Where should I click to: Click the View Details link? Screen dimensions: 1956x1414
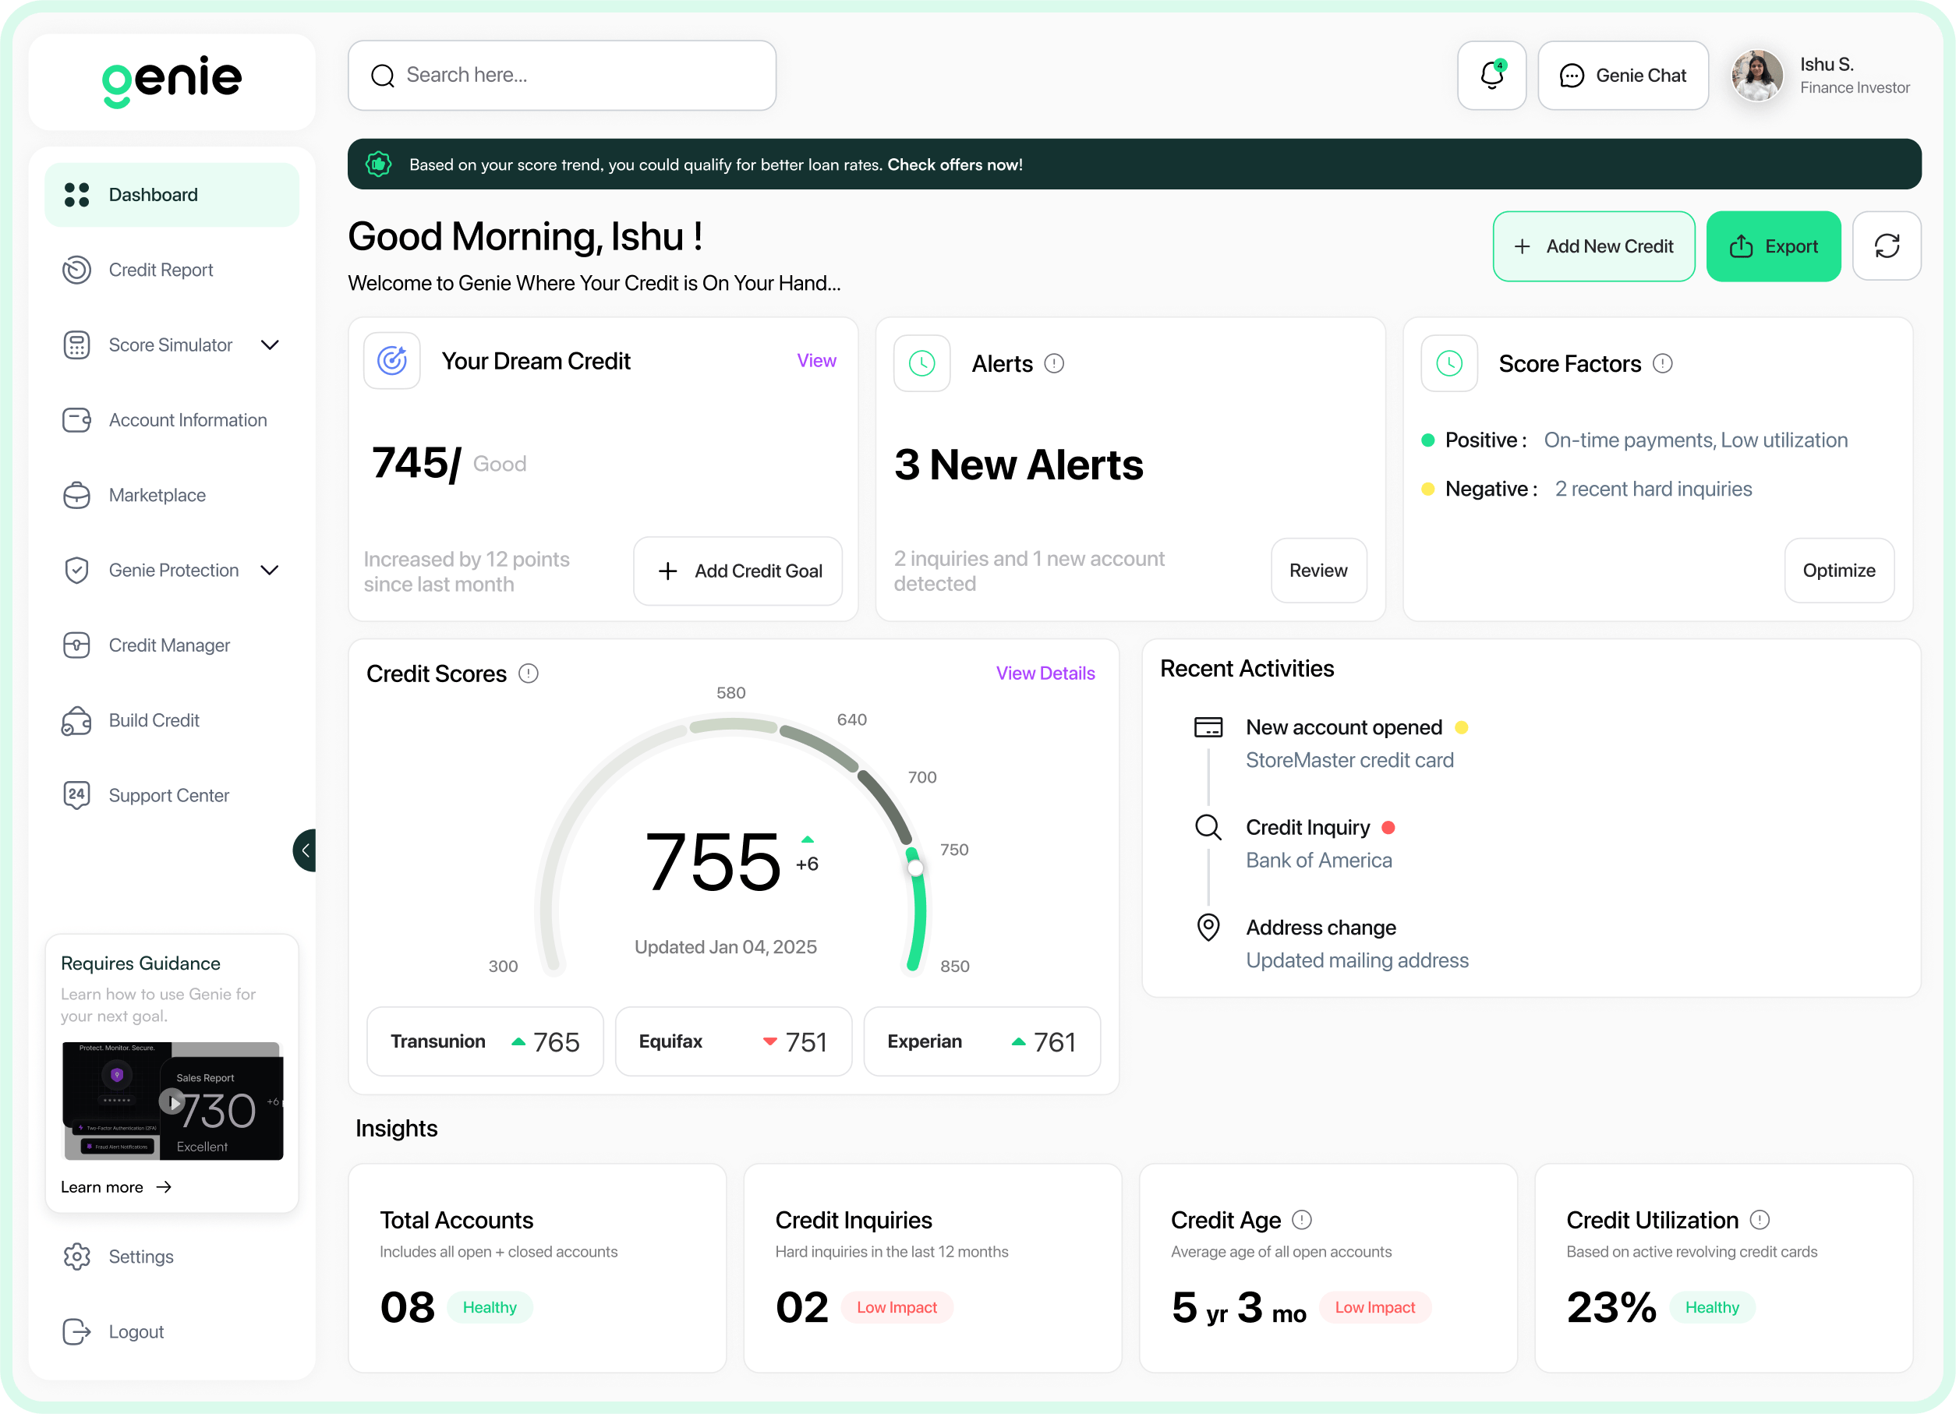(1045, 673)
